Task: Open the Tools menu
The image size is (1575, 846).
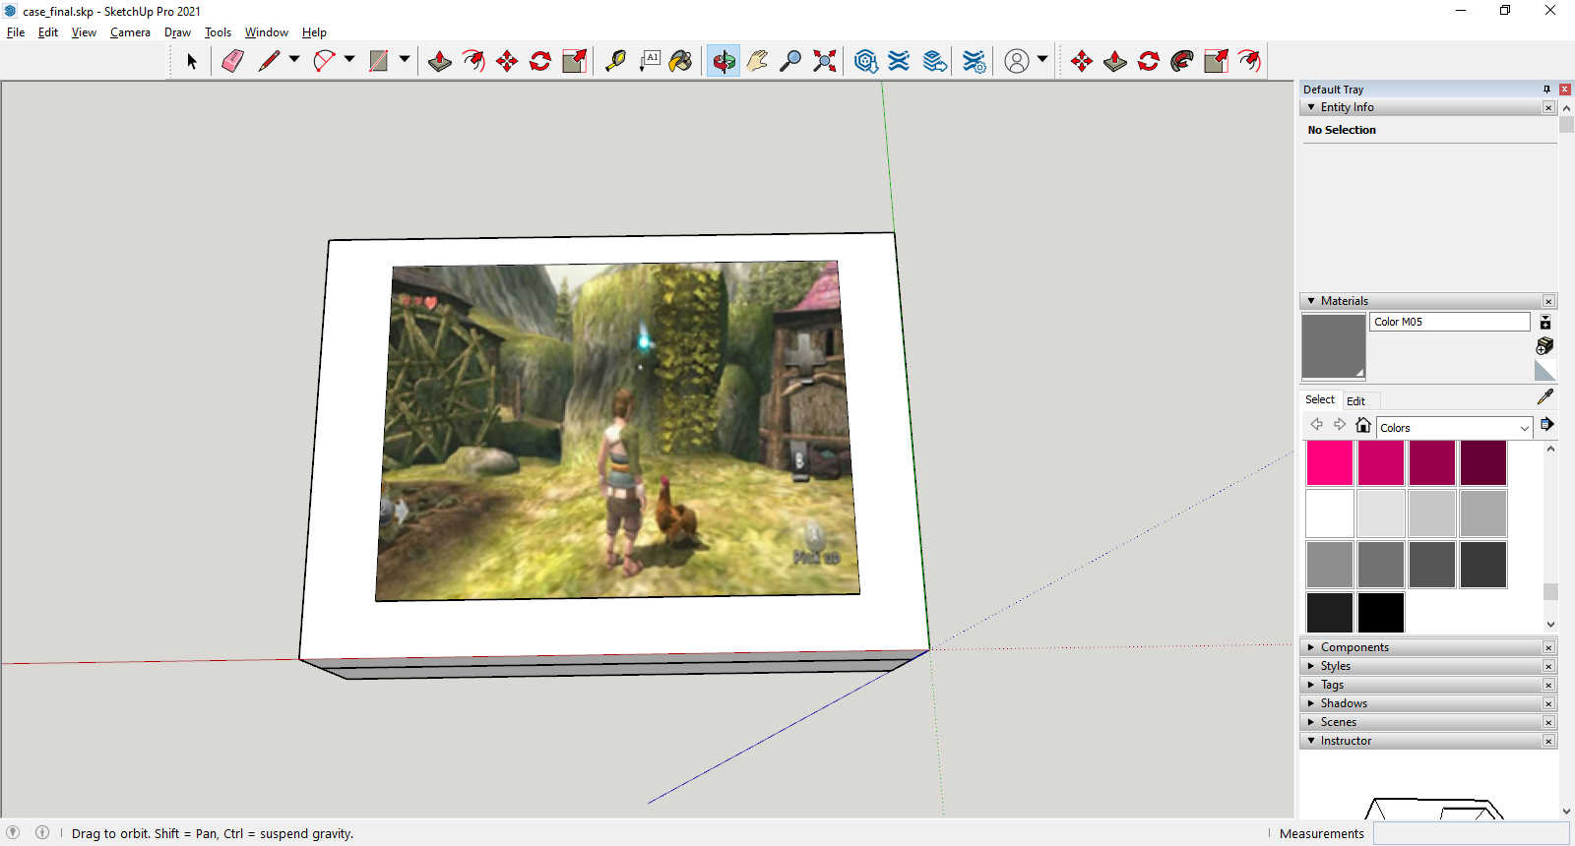Action: coord(218,32)
